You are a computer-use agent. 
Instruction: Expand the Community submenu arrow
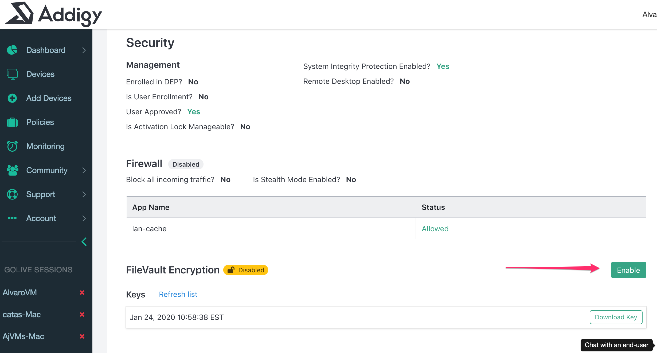[84, 170]
